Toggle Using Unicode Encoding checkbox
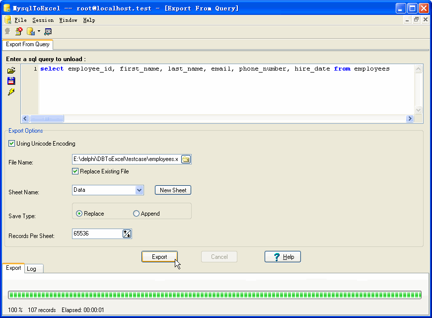The image size is (432, 318). (x=11, y=144)
